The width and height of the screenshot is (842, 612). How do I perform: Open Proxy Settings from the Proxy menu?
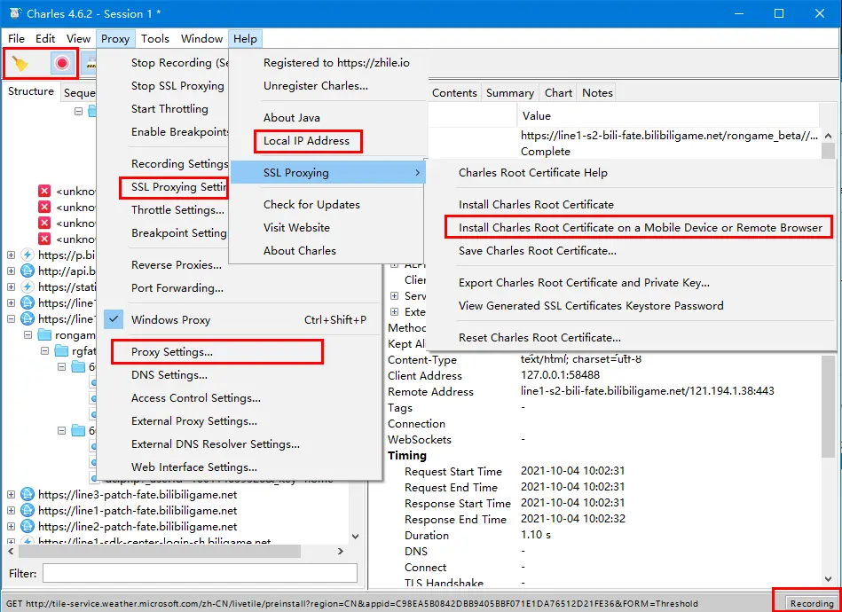[x=172, y=352]
